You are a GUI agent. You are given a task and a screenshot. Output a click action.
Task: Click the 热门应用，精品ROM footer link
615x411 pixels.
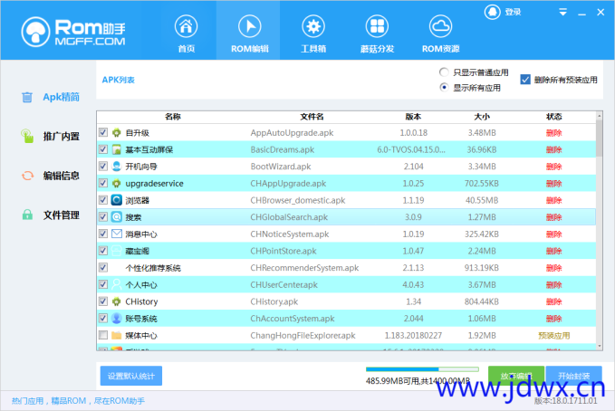[x=78, y=401]
